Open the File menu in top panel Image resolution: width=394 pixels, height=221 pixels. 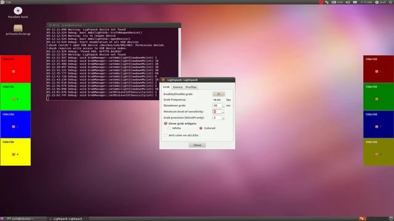tap(8, 2)
